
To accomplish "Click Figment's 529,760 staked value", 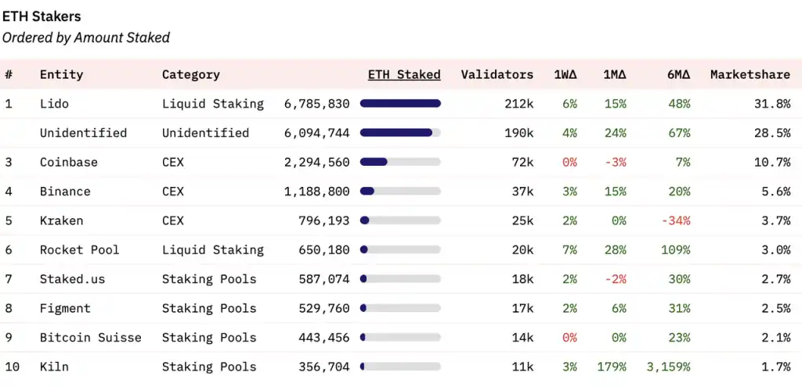I will pos(323,308).
